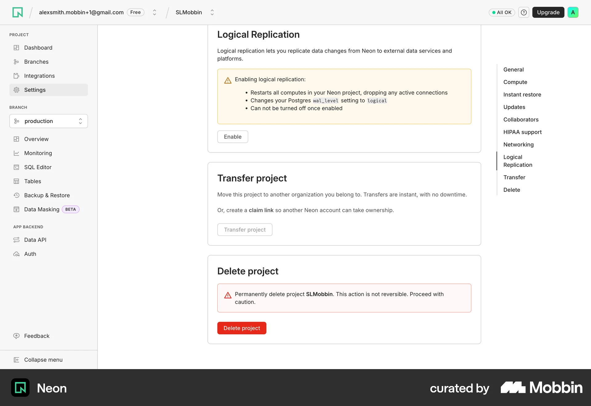Image resolution: width=591 pixels, height=406 pixels.
Task: Jump to Compute section
Action: pos(515,82)
